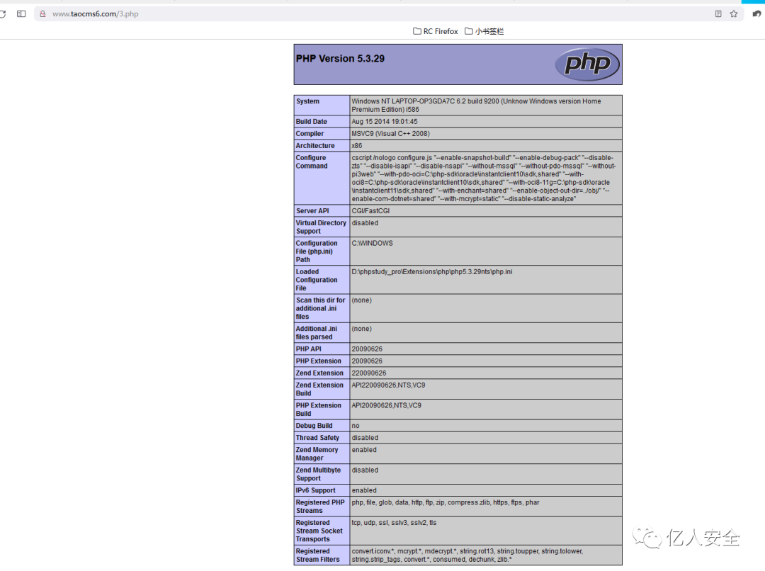Click the Windows NT LAPTOP-OP3GDA7C system value
Viewport: 765px width, 571px height.
(476, 106)
